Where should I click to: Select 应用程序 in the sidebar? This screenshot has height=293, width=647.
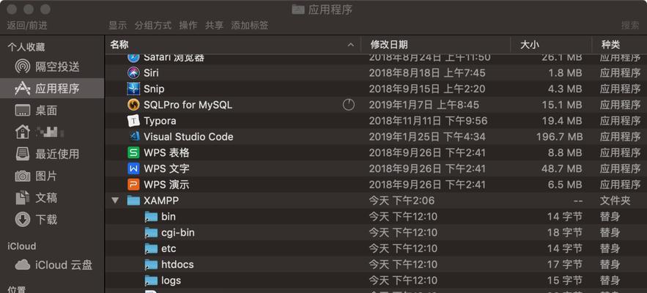point(52,89)
